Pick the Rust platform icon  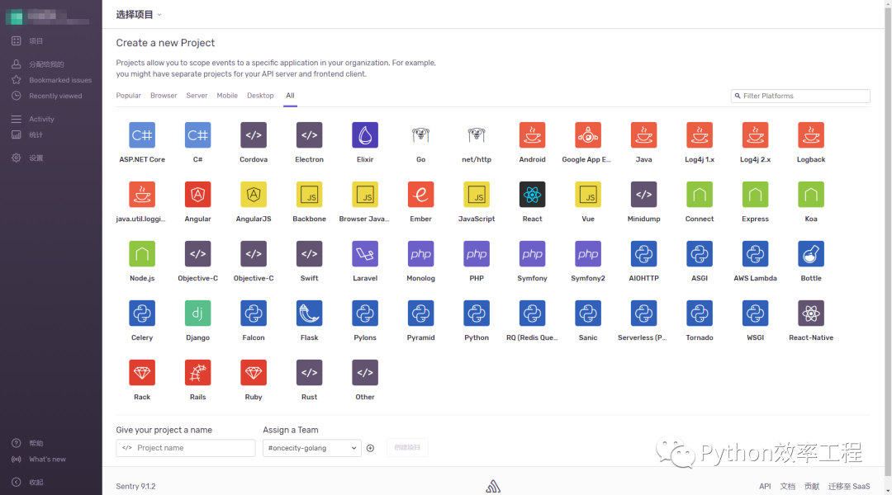tap(309, 373)
